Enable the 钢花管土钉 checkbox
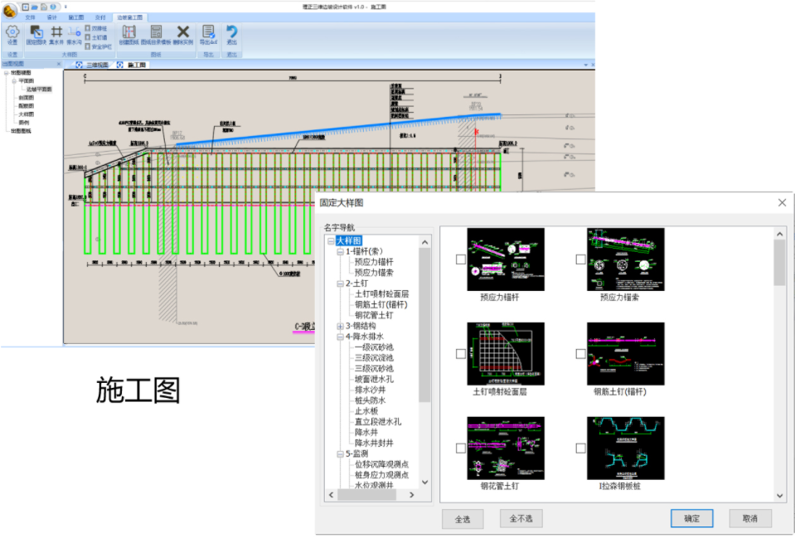Screen dimensions: 795x538 click(461, 448)
